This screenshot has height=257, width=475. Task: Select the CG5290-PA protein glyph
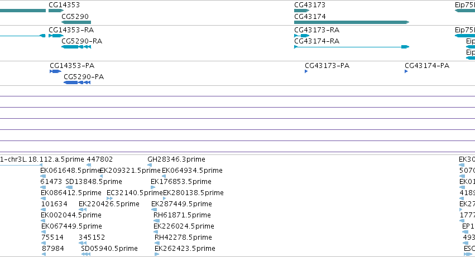coord(77,83)
